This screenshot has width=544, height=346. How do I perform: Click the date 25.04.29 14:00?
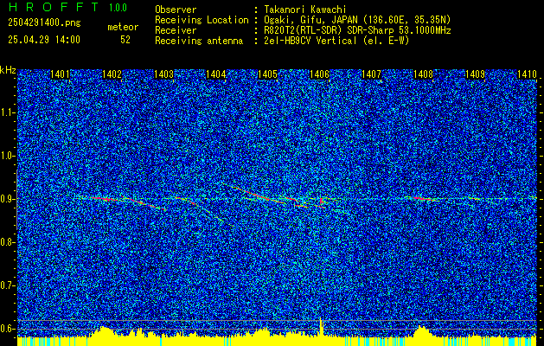coord(44,40)
